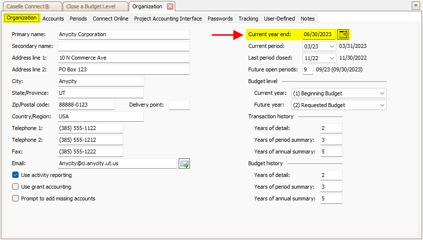The image size is (423, 240).
Task: Open Future year budget level dropdown
Action: click(x=381, y=105)
